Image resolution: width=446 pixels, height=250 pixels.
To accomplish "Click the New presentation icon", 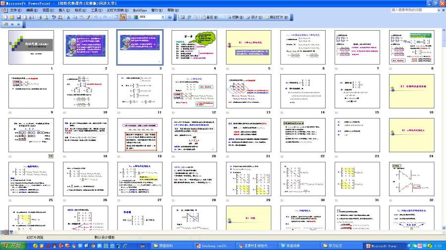I will coord(5,17).
